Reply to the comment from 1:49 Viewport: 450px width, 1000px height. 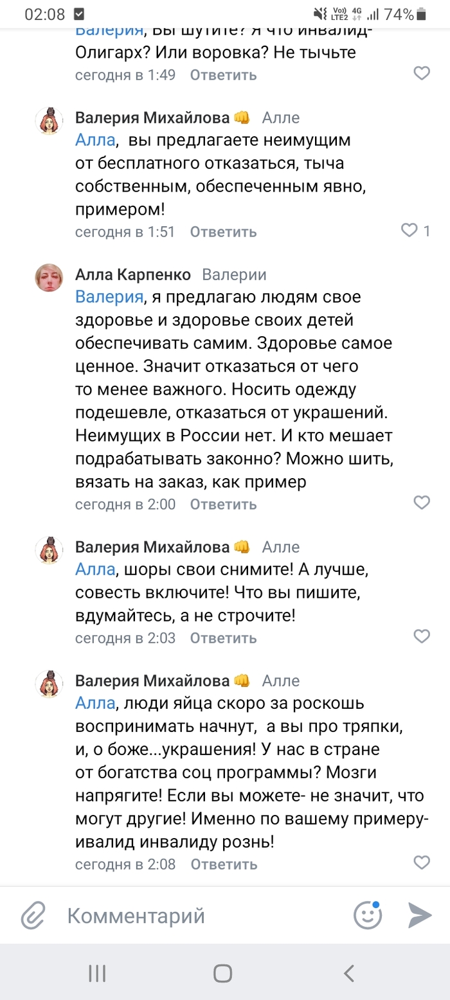click(223, 75)
